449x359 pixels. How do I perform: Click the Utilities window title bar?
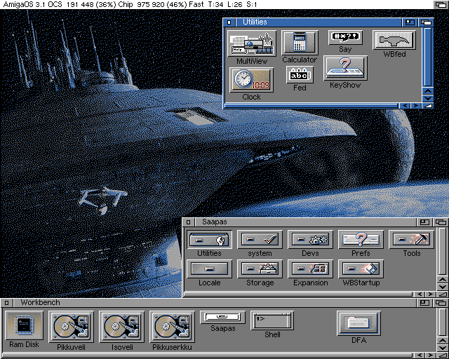click(x=319, y=22)
